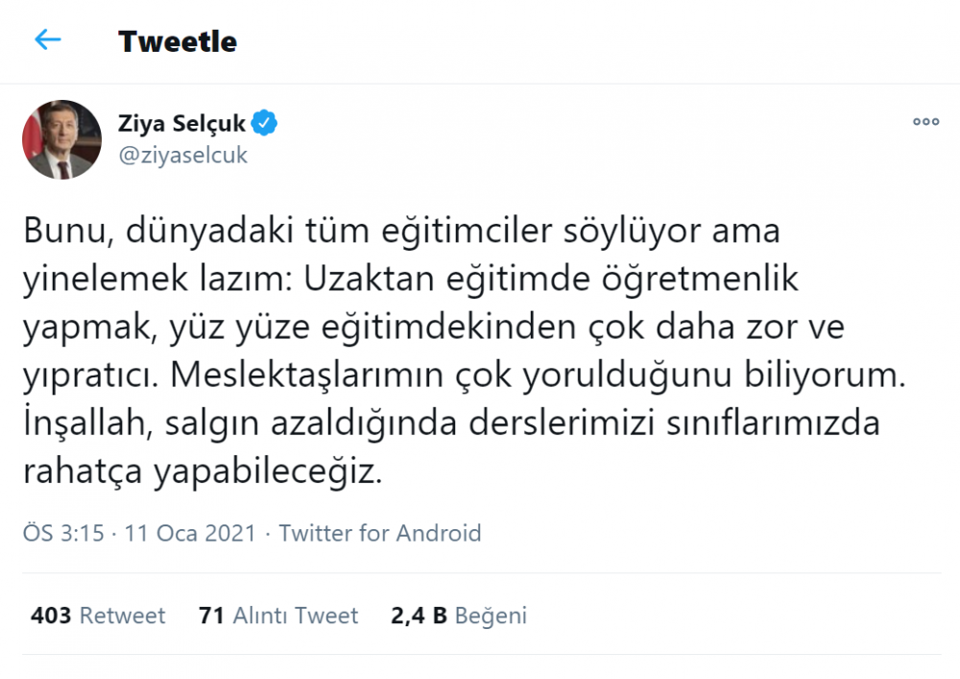Click Ziya Selçuk's profile picture

(60, 139)
